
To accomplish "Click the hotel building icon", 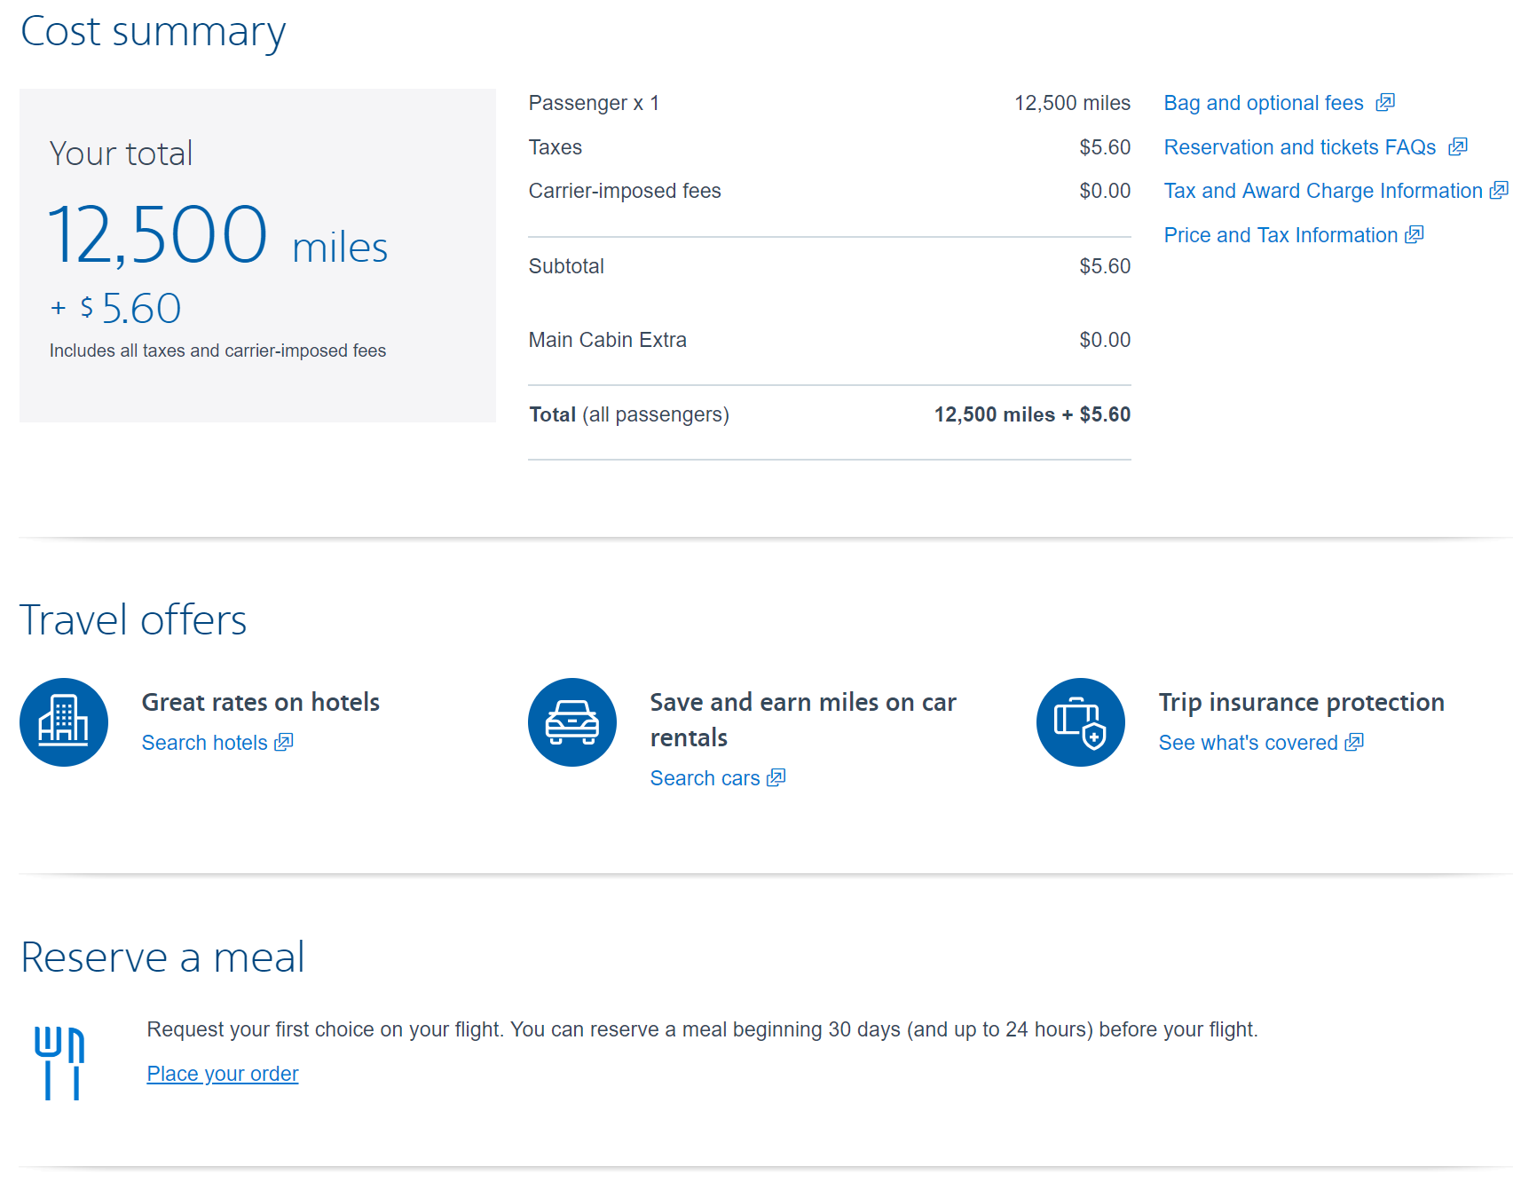I will [x=64, y=722].
